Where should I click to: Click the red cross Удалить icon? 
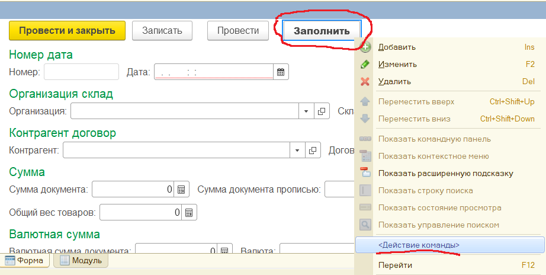(x=365, y=81)
